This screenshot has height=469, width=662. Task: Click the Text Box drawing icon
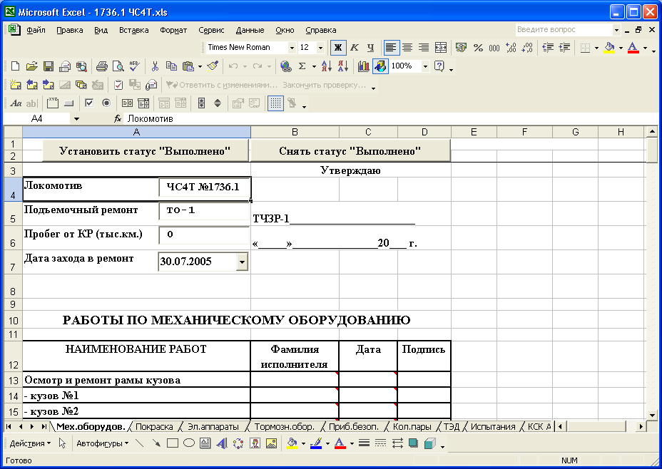205,443
